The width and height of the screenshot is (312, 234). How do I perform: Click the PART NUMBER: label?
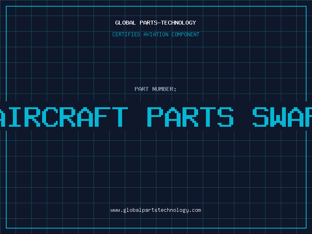(x=155, y=89)
